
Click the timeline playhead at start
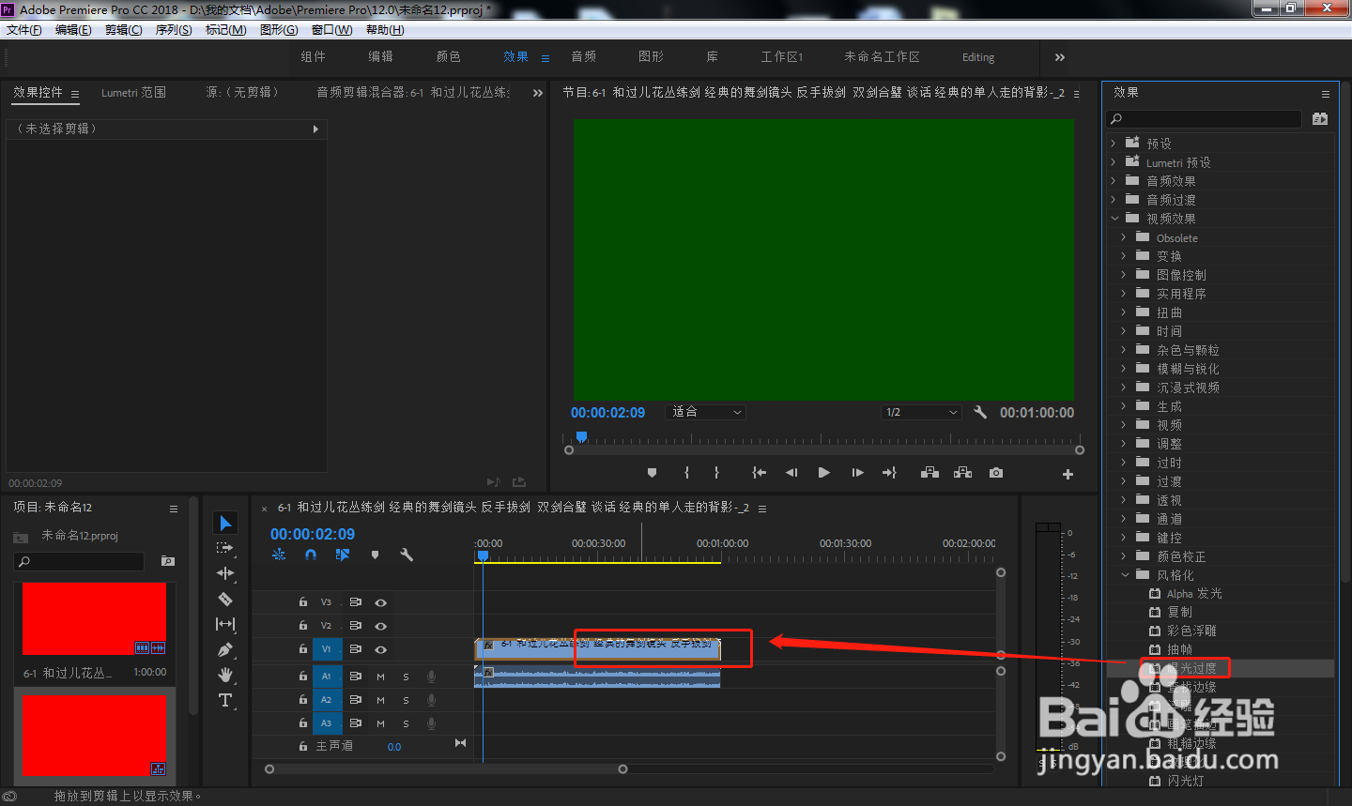483,556
